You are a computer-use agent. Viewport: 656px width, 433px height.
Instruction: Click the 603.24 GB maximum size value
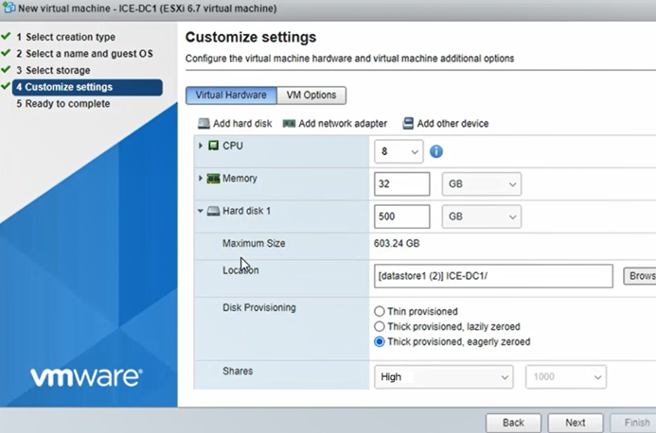(397, 243)
